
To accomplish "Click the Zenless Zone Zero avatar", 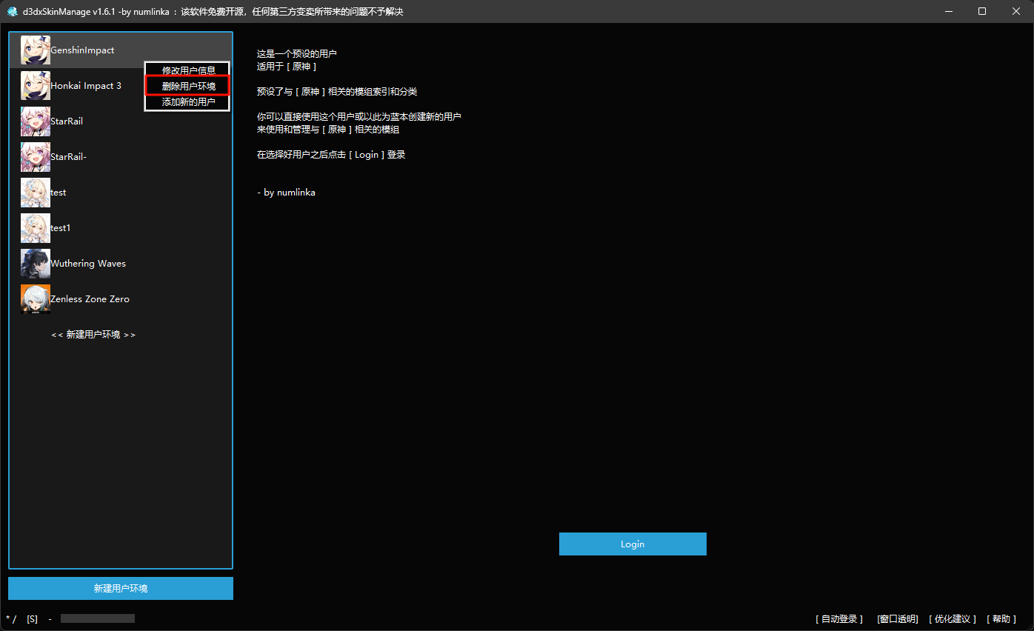I will (x=36, y=299).
